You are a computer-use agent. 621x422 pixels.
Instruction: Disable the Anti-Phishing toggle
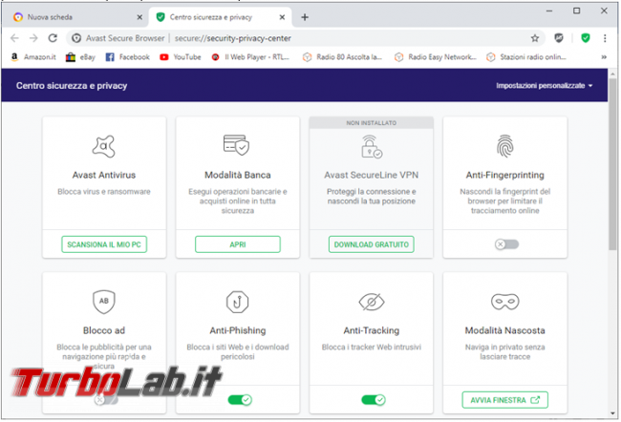(240, 400)
